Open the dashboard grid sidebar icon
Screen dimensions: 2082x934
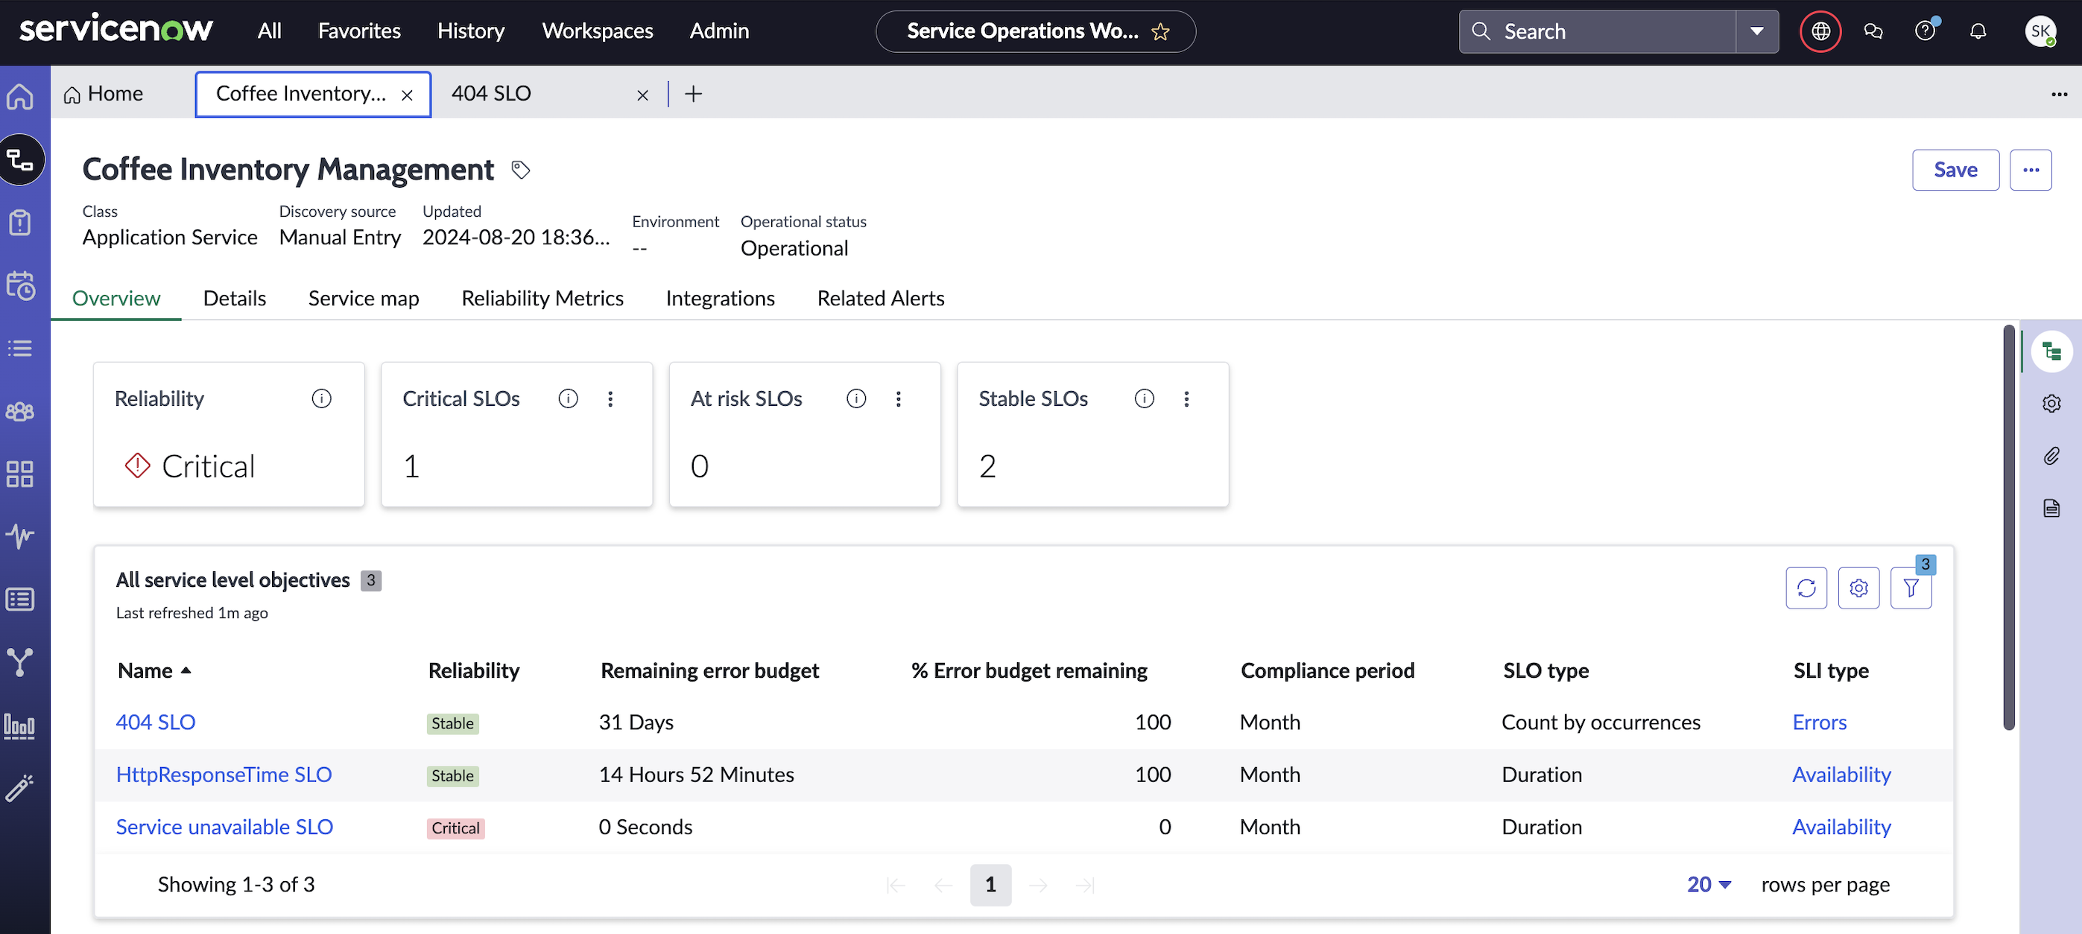[21, 474]
